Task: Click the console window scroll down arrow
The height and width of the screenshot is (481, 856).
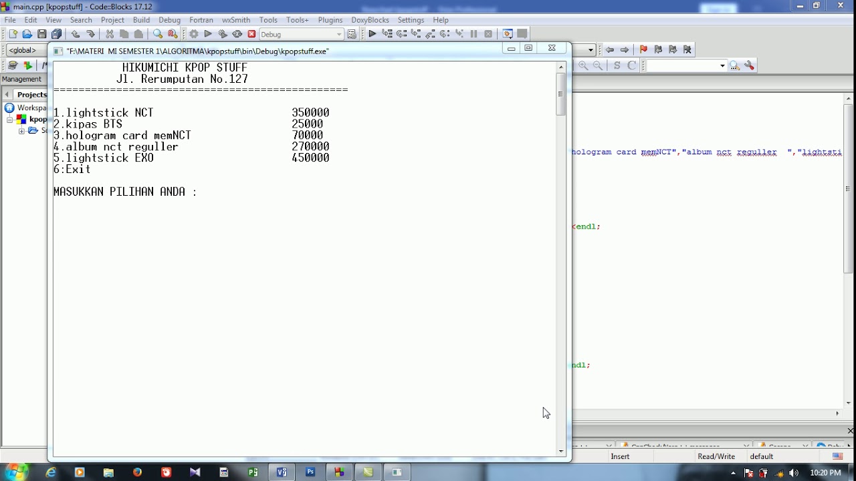Action: point(560,452)
